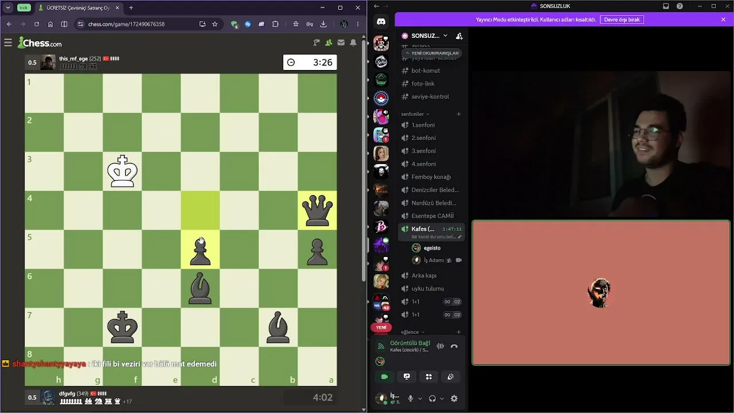Open the seviye-kontrol channel

tap(431, 96)
